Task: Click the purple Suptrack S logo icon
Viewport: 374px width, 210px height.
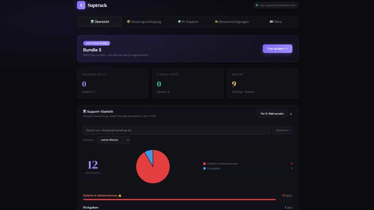Action: coord(81,5)
